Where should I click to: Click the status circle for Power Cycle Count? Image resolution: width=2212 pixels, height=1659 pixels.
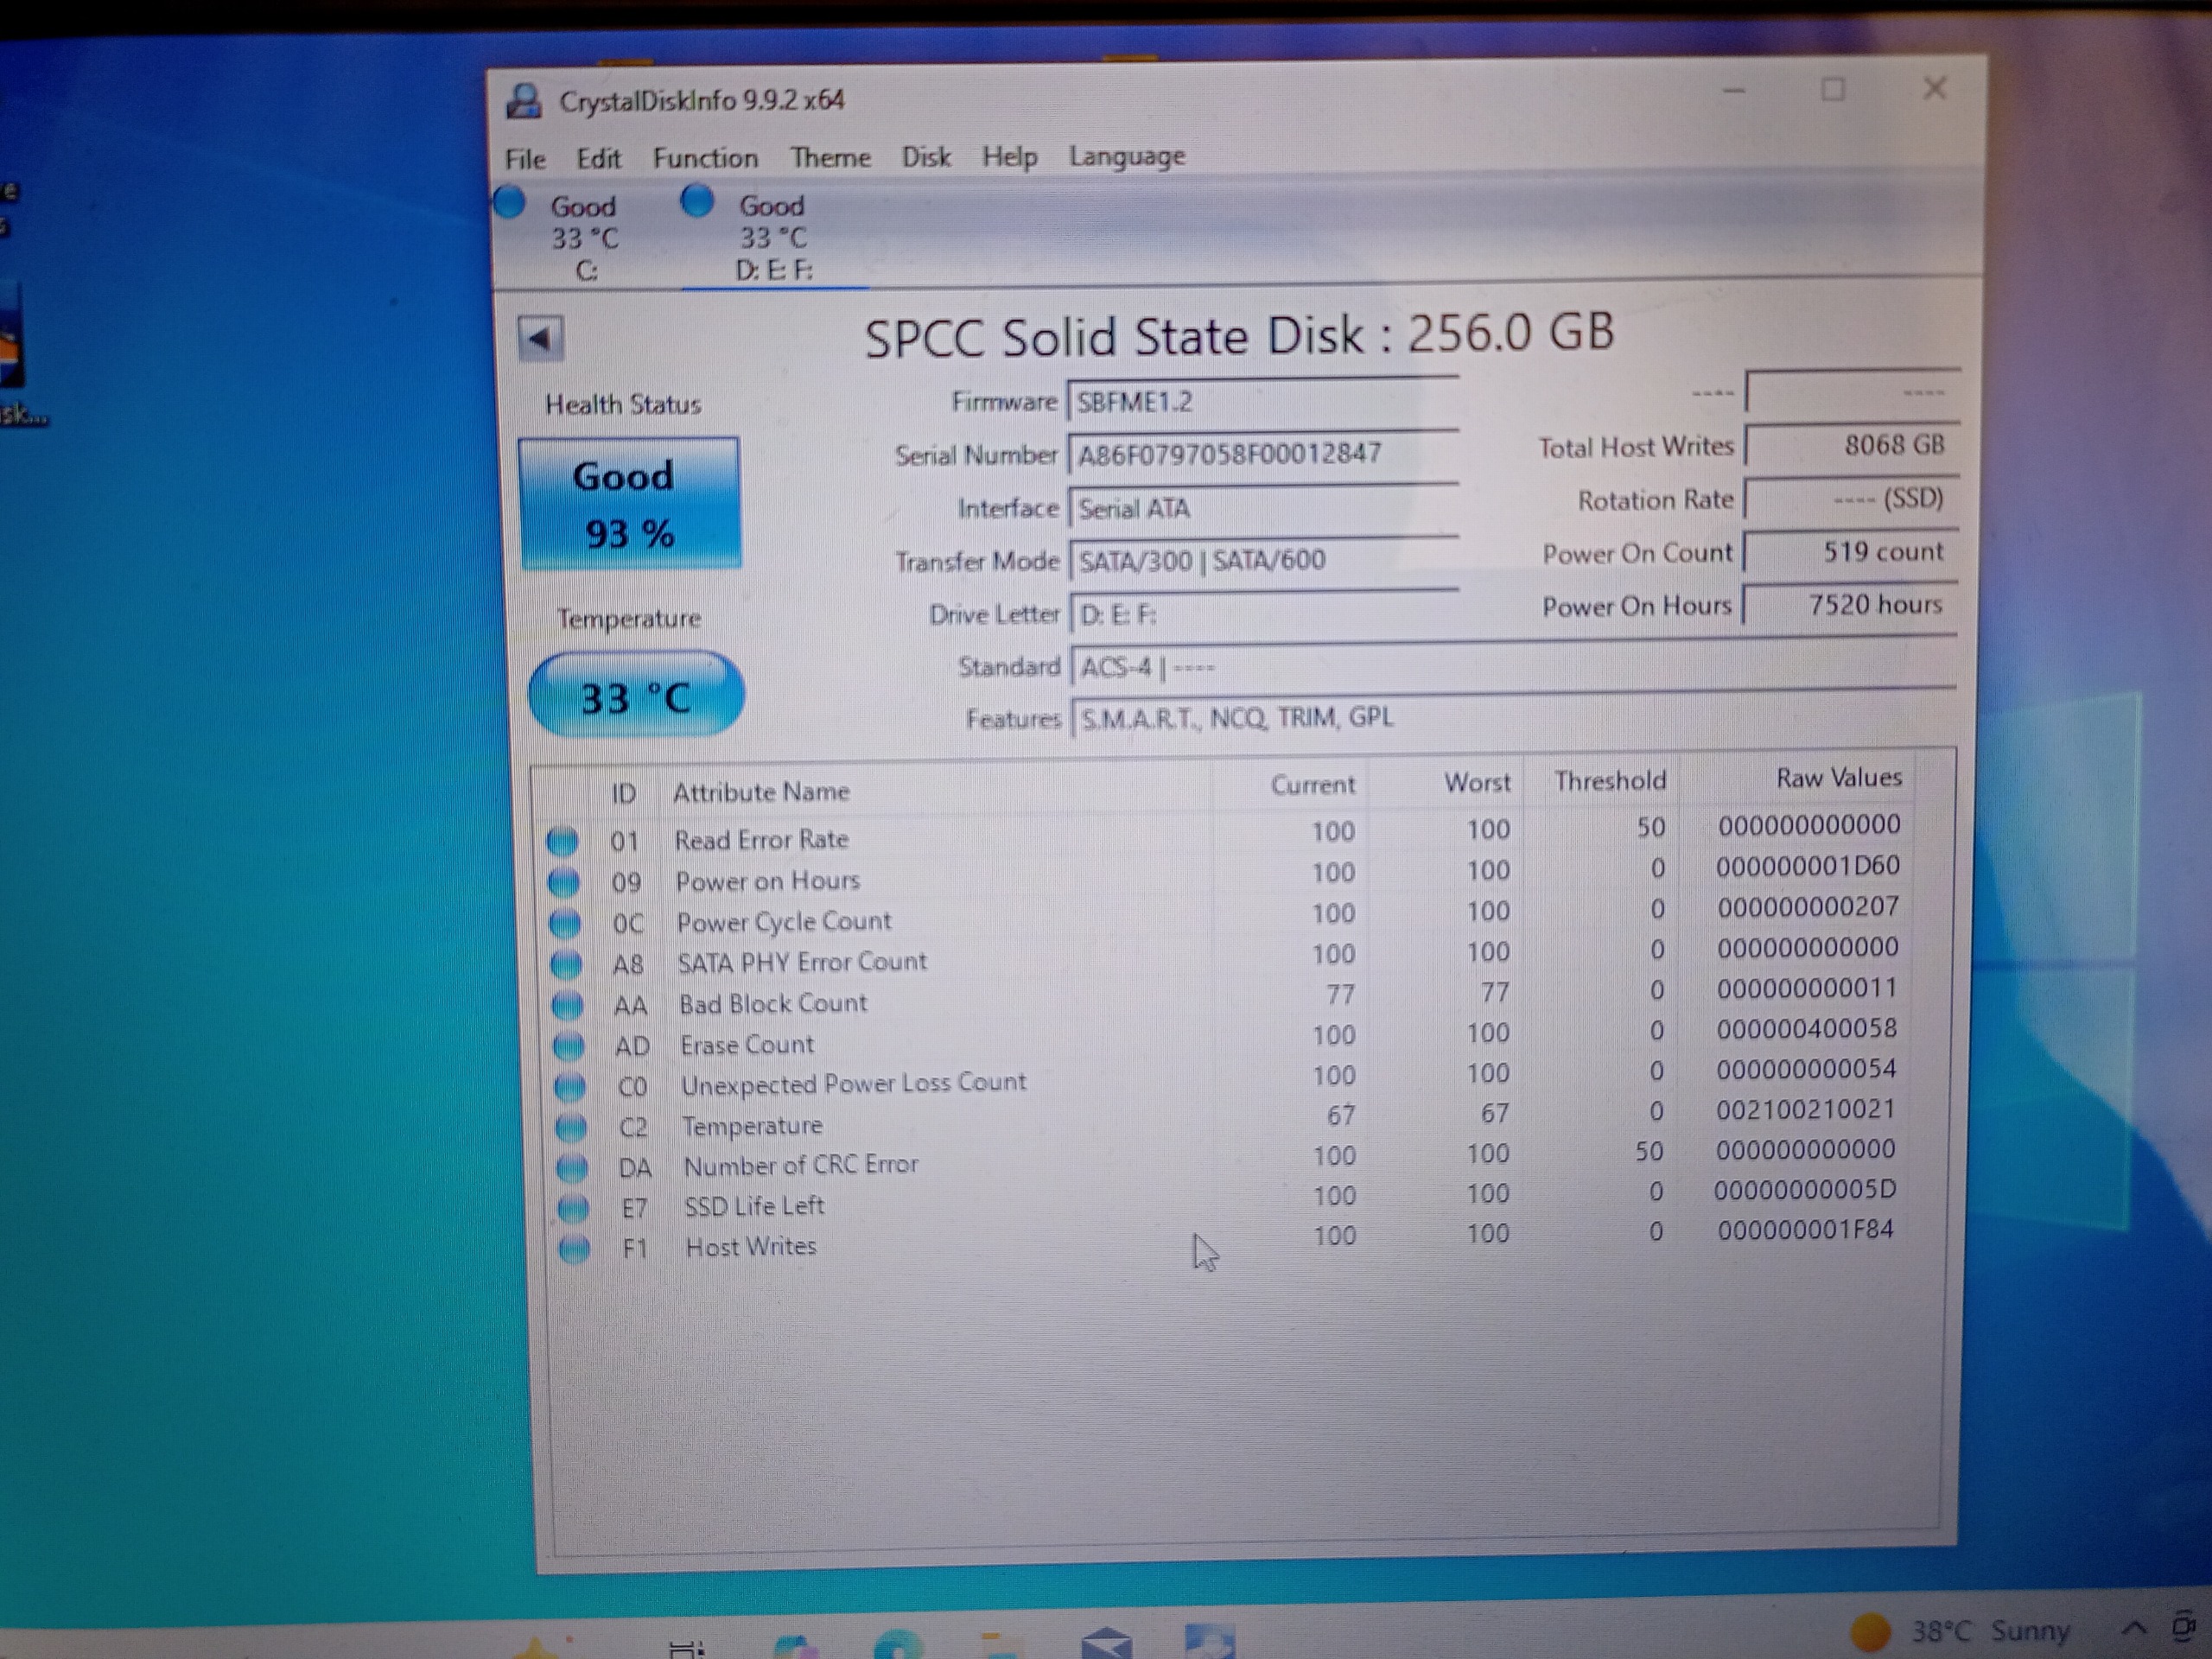tap(565, 923)
